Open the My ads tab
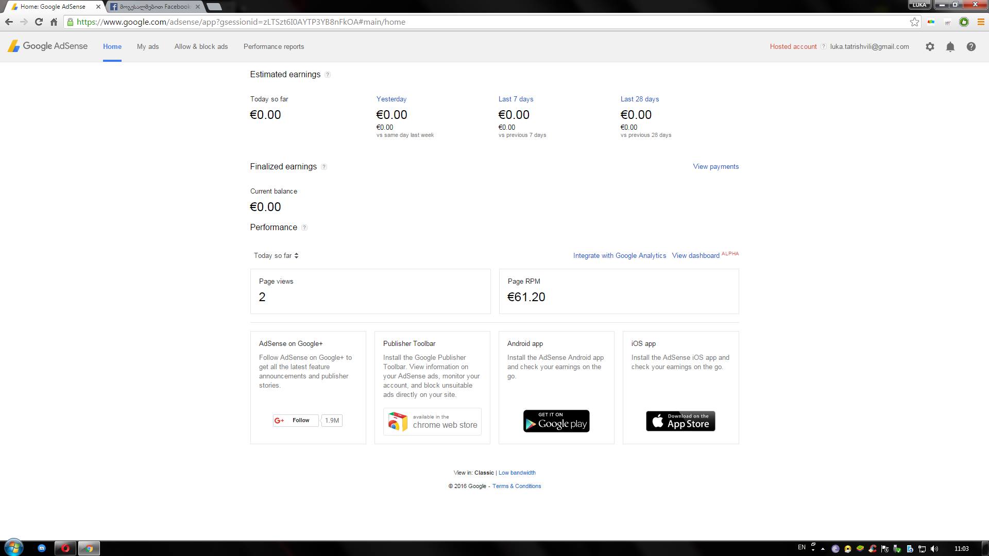The width and height of the screenshot is (989, 556). pos(148,47)
